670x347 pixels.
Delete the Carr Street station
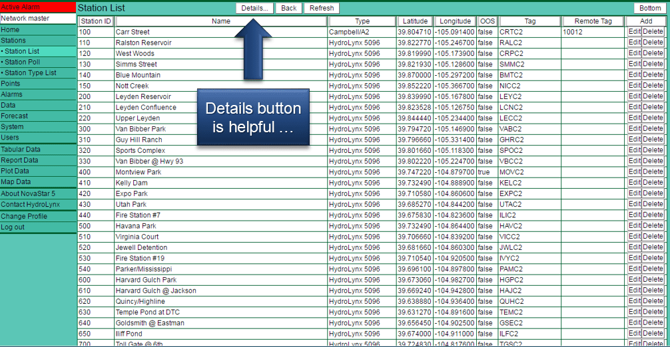coord(653,31)
